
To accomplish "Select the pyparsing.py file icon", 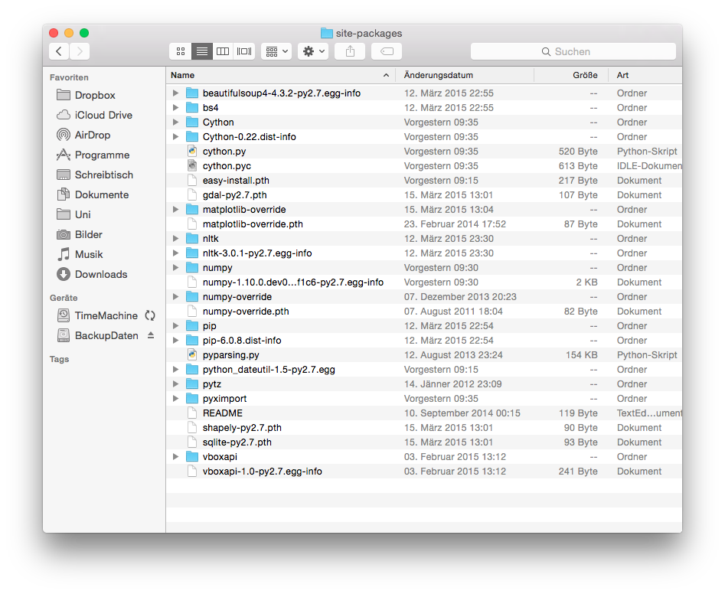I will 192,355.
